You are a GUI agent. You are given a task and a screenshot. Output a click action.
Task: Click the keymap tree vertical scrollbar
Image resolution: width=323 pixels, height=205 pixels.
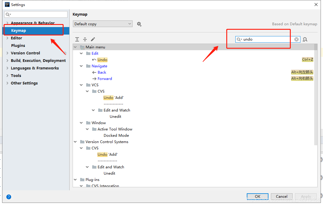point(316,94)
